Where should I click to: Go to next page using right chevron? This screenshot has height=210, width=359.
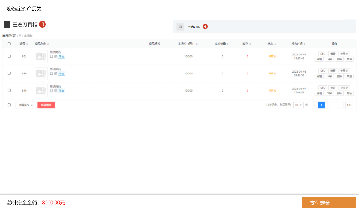(x=328, y=105)
